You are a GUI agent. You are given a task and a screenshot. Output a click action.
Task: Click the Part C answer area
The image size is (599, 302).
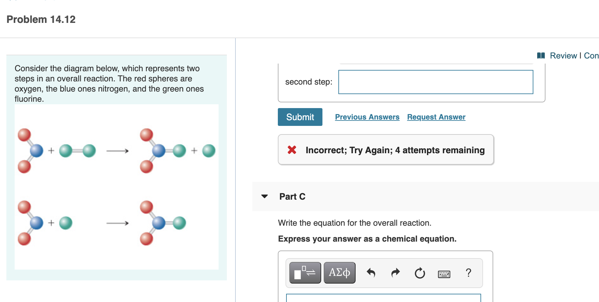pos(382,299)
